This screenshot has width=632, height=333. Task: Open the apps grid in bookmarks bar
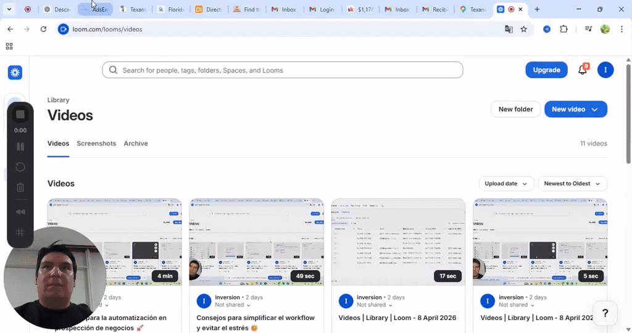(9, 46)
